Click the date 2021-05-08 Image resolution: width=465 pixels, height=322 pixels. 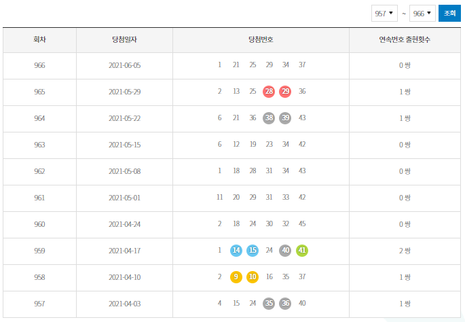pos(124,171)
